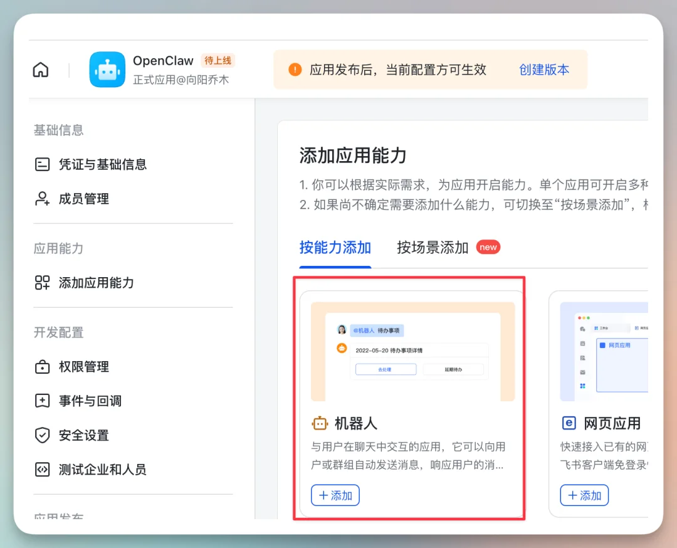Select the 测试企业和人员 code icon
Image resolution: width=677 pixels, height=548 pixels.
pyautogui.click(x=42, y=469)
